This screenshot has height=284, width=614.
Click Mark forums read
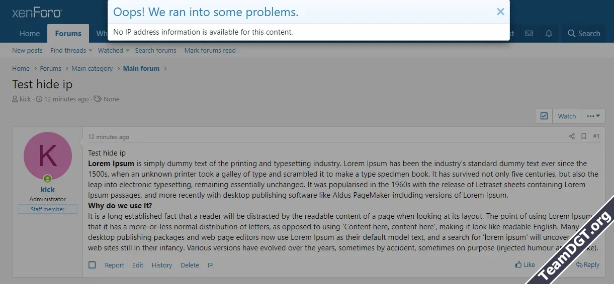[x=210, y=50]
